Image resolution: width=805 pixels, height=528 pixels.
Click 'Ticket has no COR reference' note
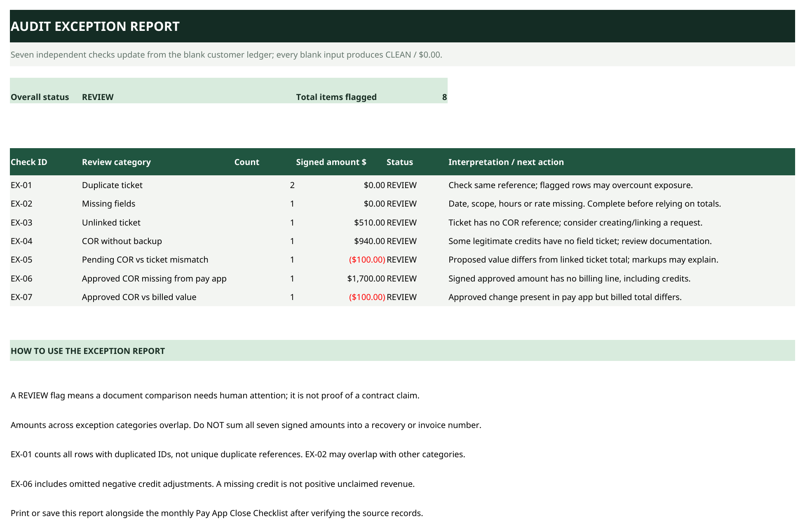(x=575, y=223)
